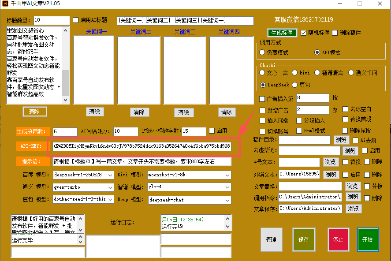Click the 清理 button

(271, 239)
